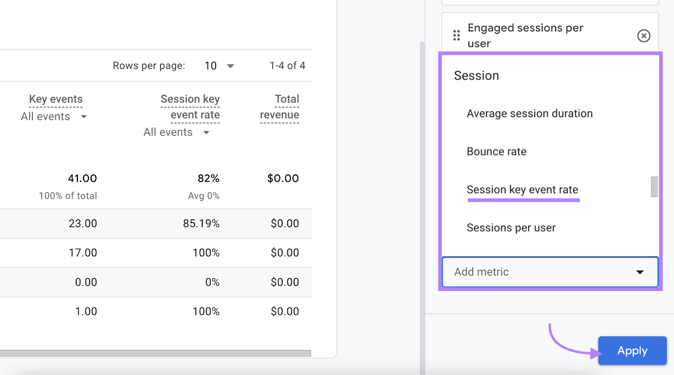The width and height of the screenshot is (674, 375).
Task: Select Sessions per user from the metric list
Action: [511, 228]
